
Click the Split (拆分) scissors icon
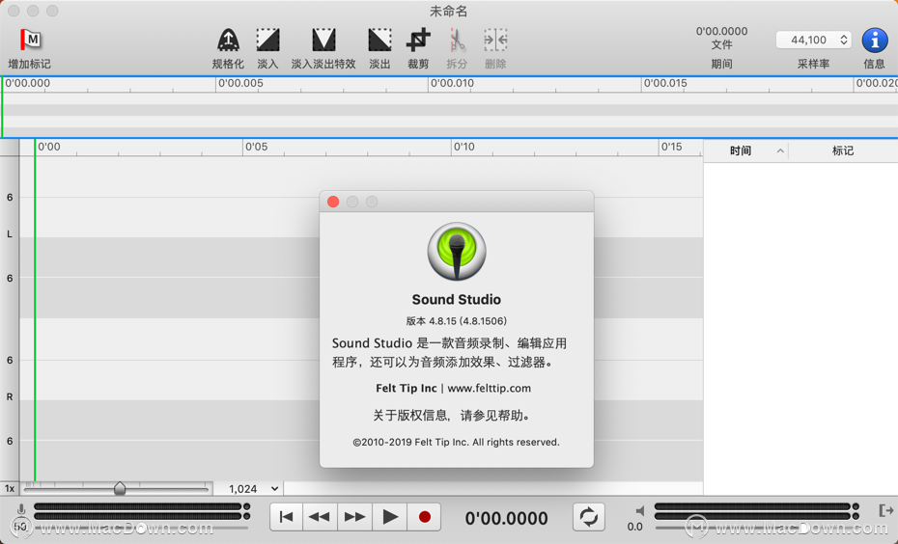pos(457,41)
